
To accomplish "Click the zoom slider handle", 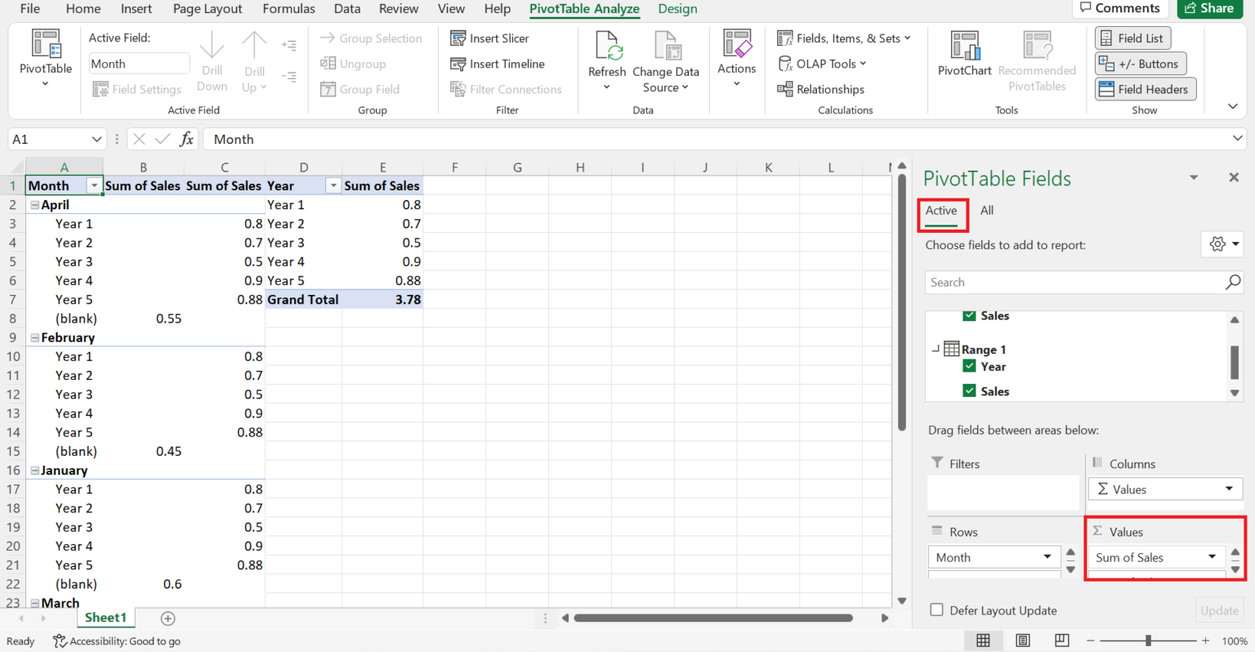I will pos(1148,641).
